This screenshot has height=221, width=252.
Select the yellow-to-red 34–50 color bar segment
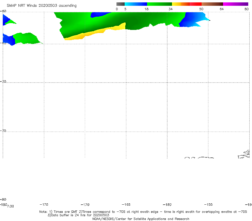(x=187, y=4)
